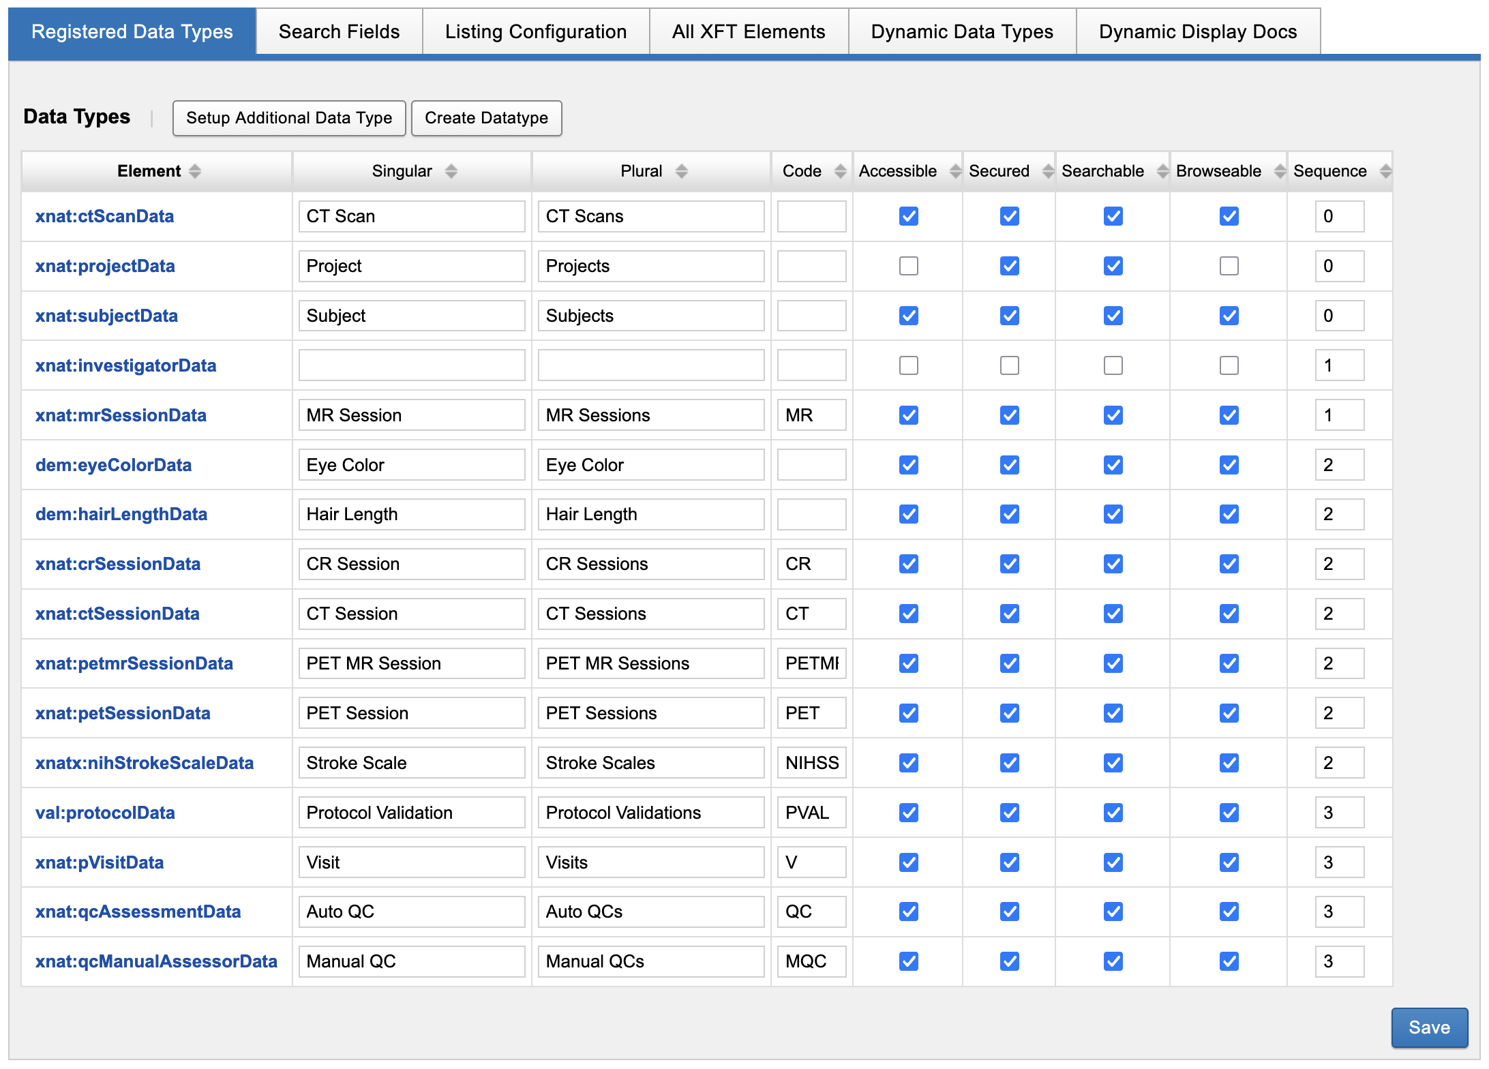
Task: Open the xnat:petSessionData element link
Action: point(123,713)
